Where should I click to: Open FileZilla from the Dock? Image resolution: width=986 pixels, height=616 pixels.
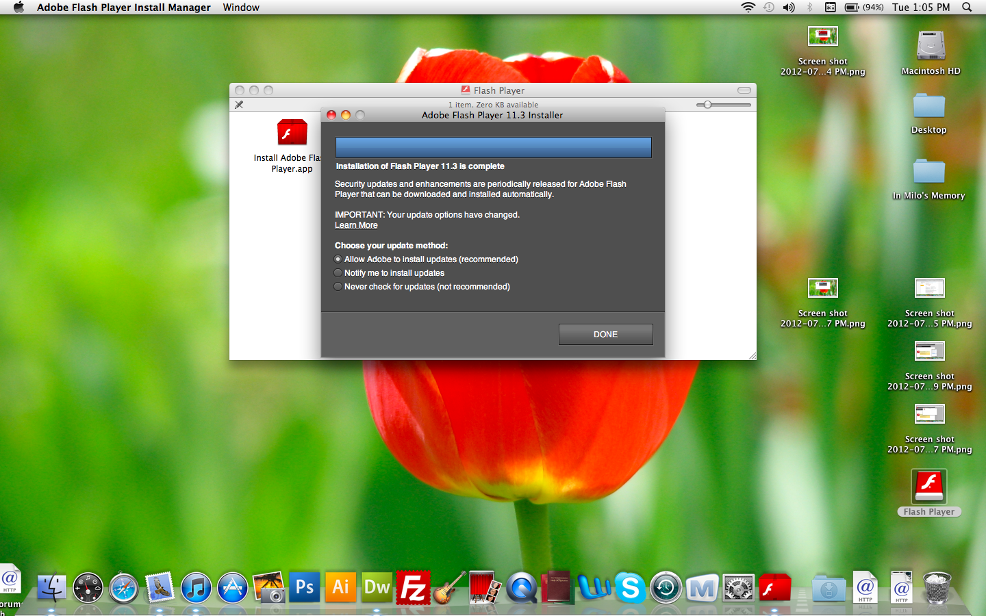coord(414,587)
